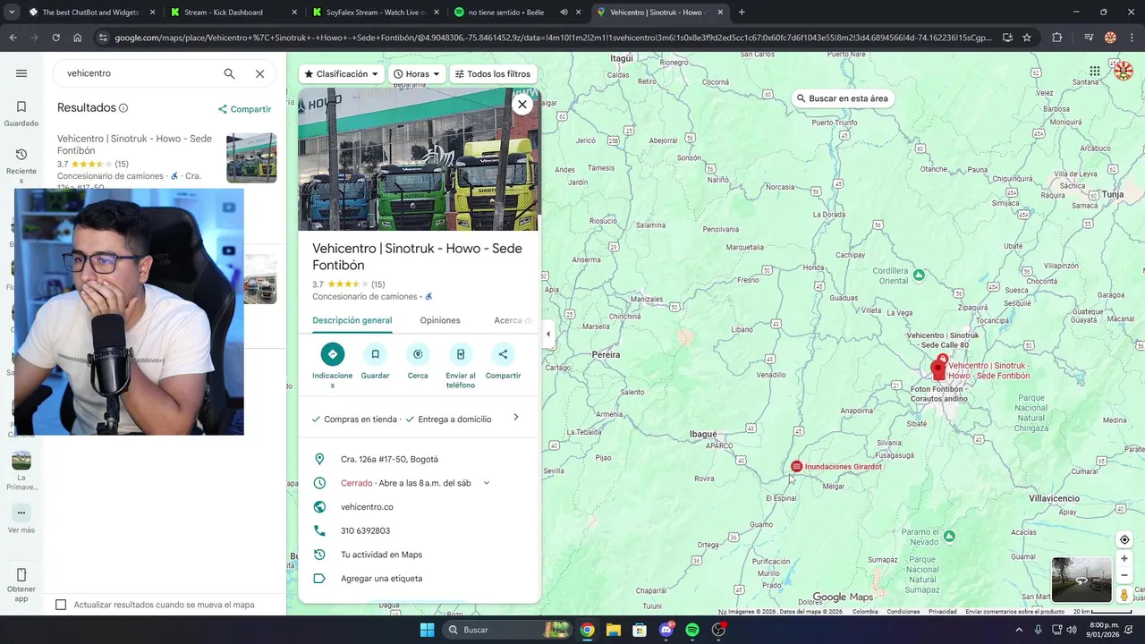This screenshot has width=1145, height=644.
Task: Click the search magnifier icon in search box
Action: click(229, 73)
